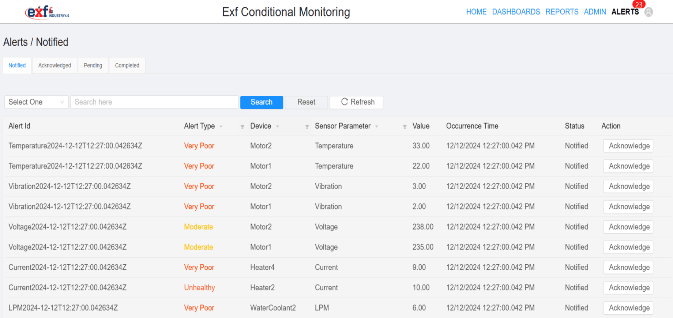Open REPORTS in the top navigation

(562, 12)
